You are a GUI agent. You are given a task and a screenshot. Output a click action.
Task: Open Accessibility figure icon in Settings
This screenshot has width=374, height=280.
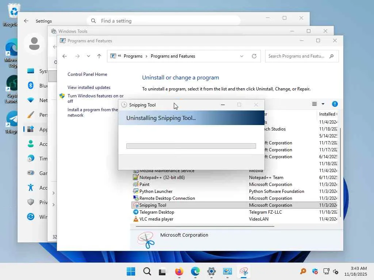(31, 187)
